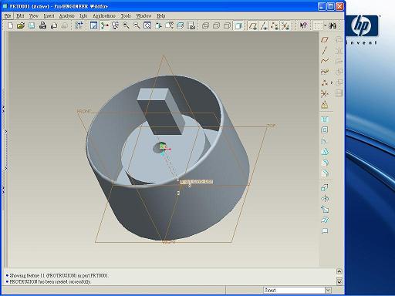Toggle spin center display
The image size is (395, 296).
(104, 25)
